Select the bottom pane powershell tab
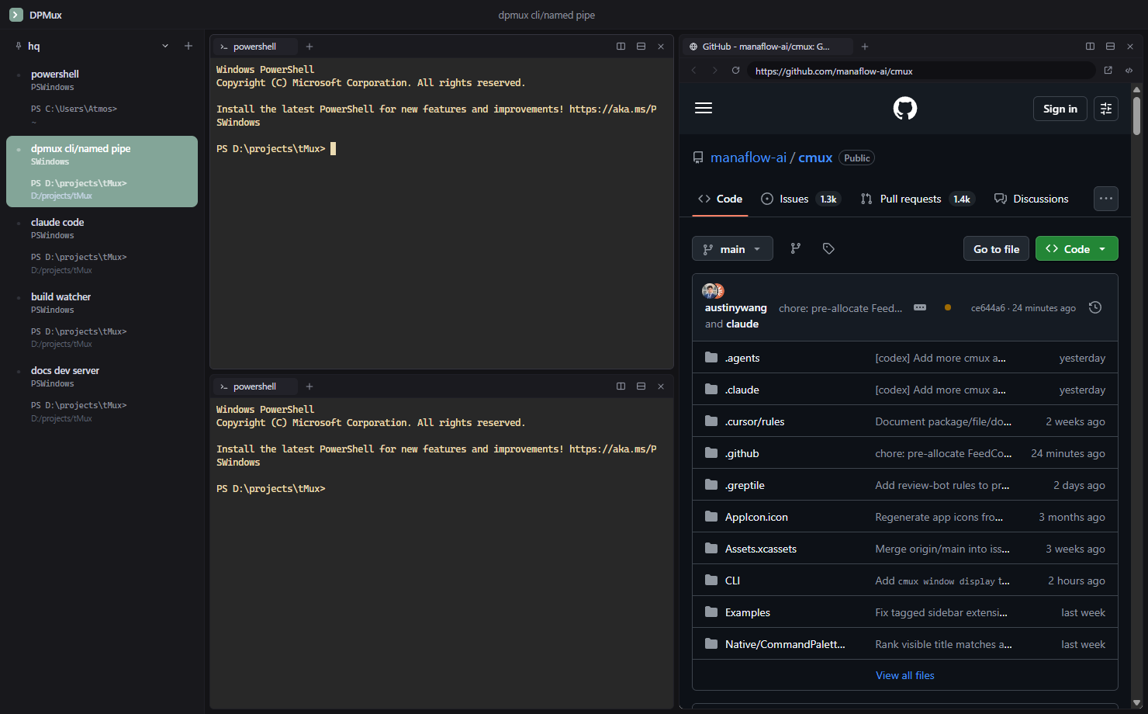The width and height of the screenshot is (1148, 714). point(254,386)
